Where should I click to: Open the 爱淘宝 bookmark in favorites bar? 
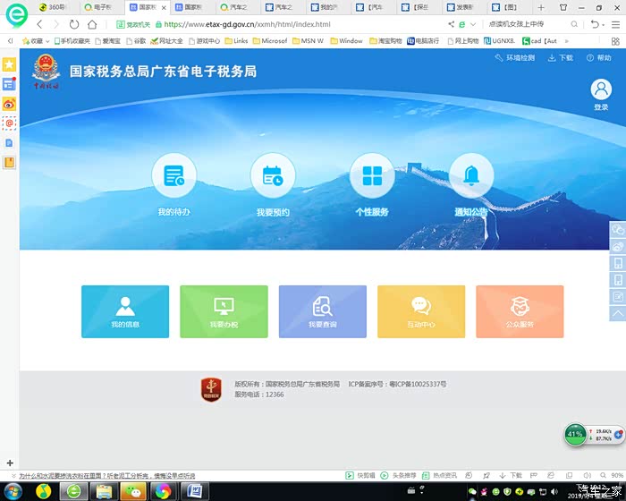click(109, 41)
